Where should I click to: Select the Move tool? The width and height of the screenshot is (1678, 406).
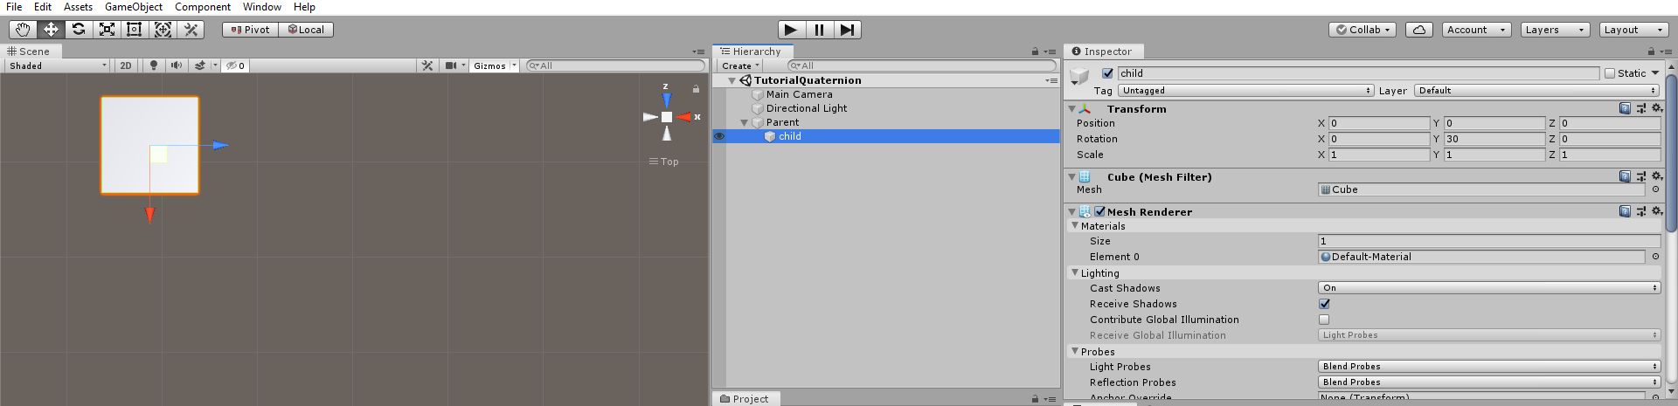pos(51,29)
